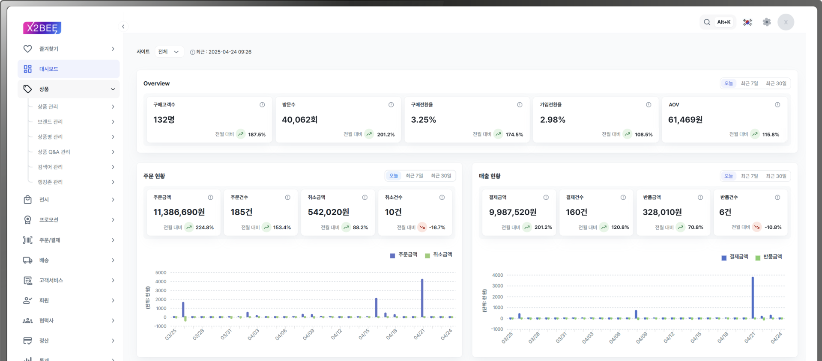Select 최근 7일 tab in Overview
Image resolution: width=822 pixels, height=361 pixels.
pyautogui.click(x=749, y=83)
